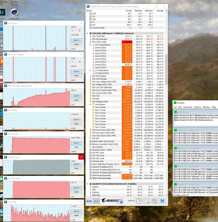
Task: Click Reset in the Thermal Limit graph
Action: tap(76, 168)
